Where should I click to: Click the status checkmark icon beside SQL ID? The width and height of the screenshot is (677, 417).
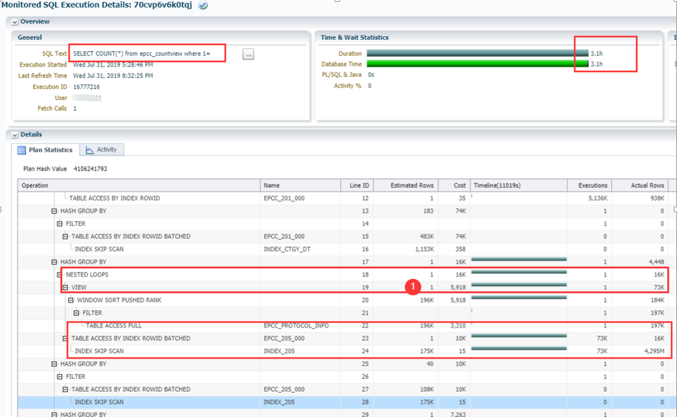[x=203, y=5]
